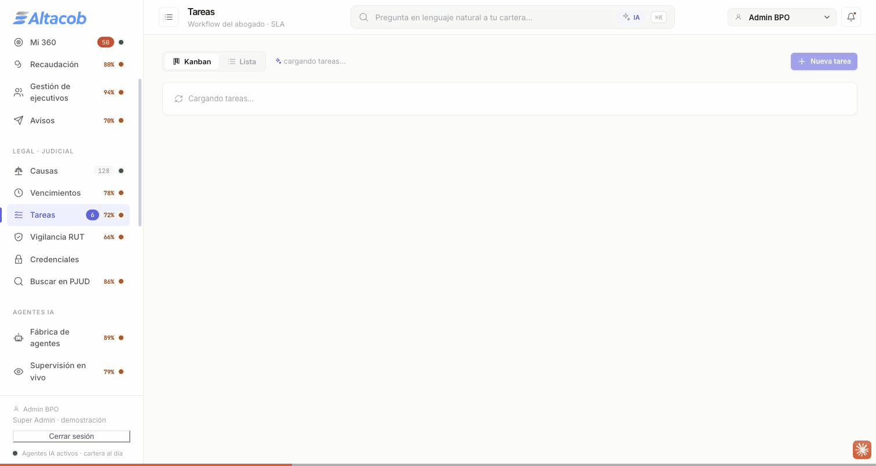876x466 pixels.
Task: Click the Supervisión en vivo eye icon
Action: (19, 372)
